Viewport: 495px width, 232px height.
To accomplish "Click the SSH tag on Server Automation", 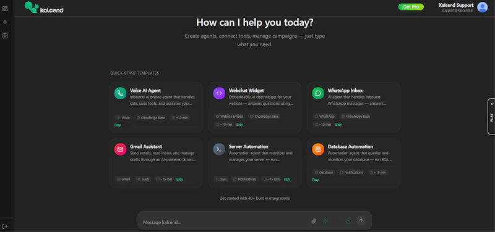I will click(221, 179).
